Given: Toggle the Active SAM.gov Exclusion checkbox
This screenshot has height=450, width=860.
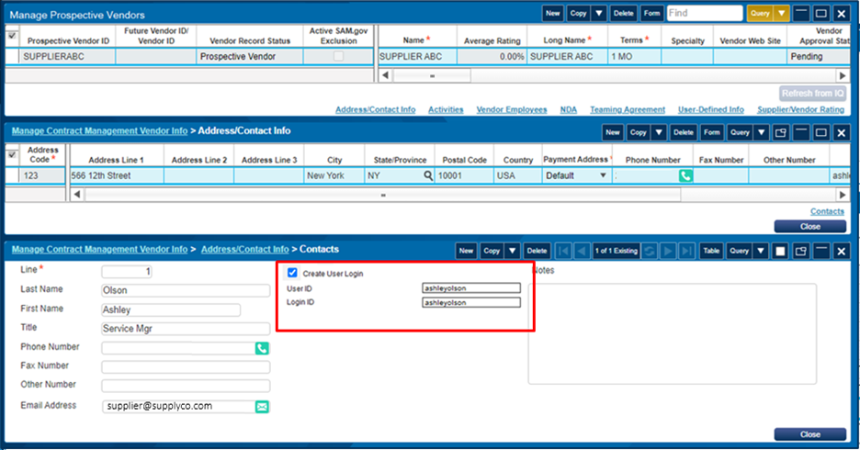Looking at the screenshot, I should click(339, 57).
